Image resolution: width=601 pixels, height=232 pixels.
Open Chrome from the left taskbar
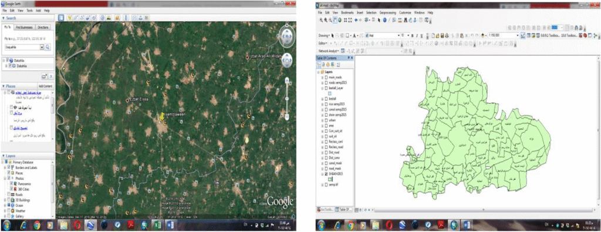(37, 225)
